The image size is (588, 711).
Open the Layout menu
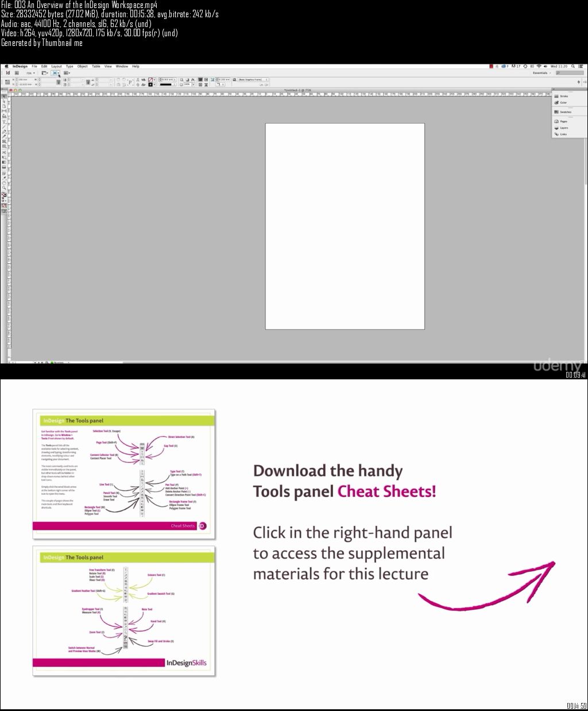click(56, 66)
